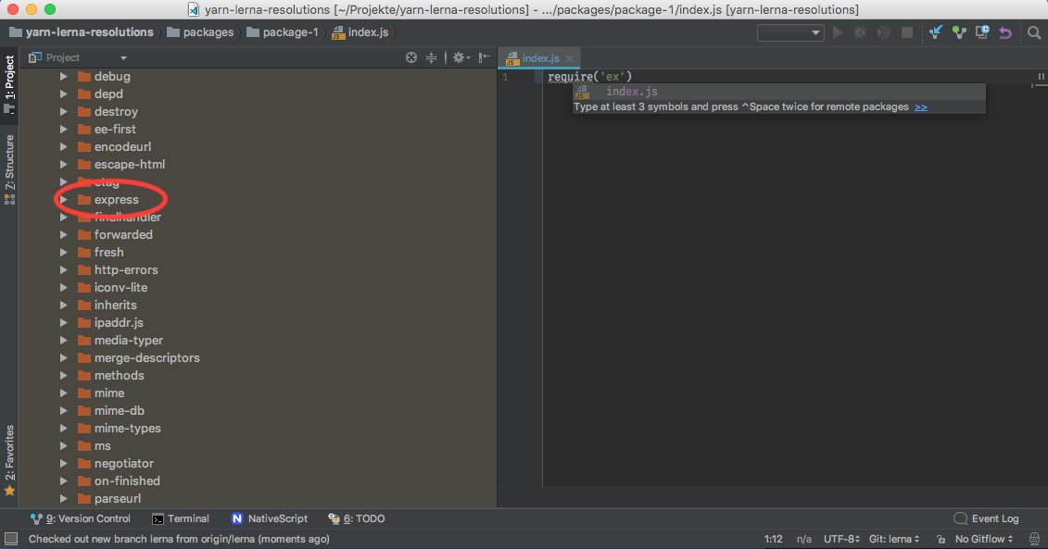Select the fresh folder in tree
Screen dimensions: 1048x549
click(x=109, y=252)
